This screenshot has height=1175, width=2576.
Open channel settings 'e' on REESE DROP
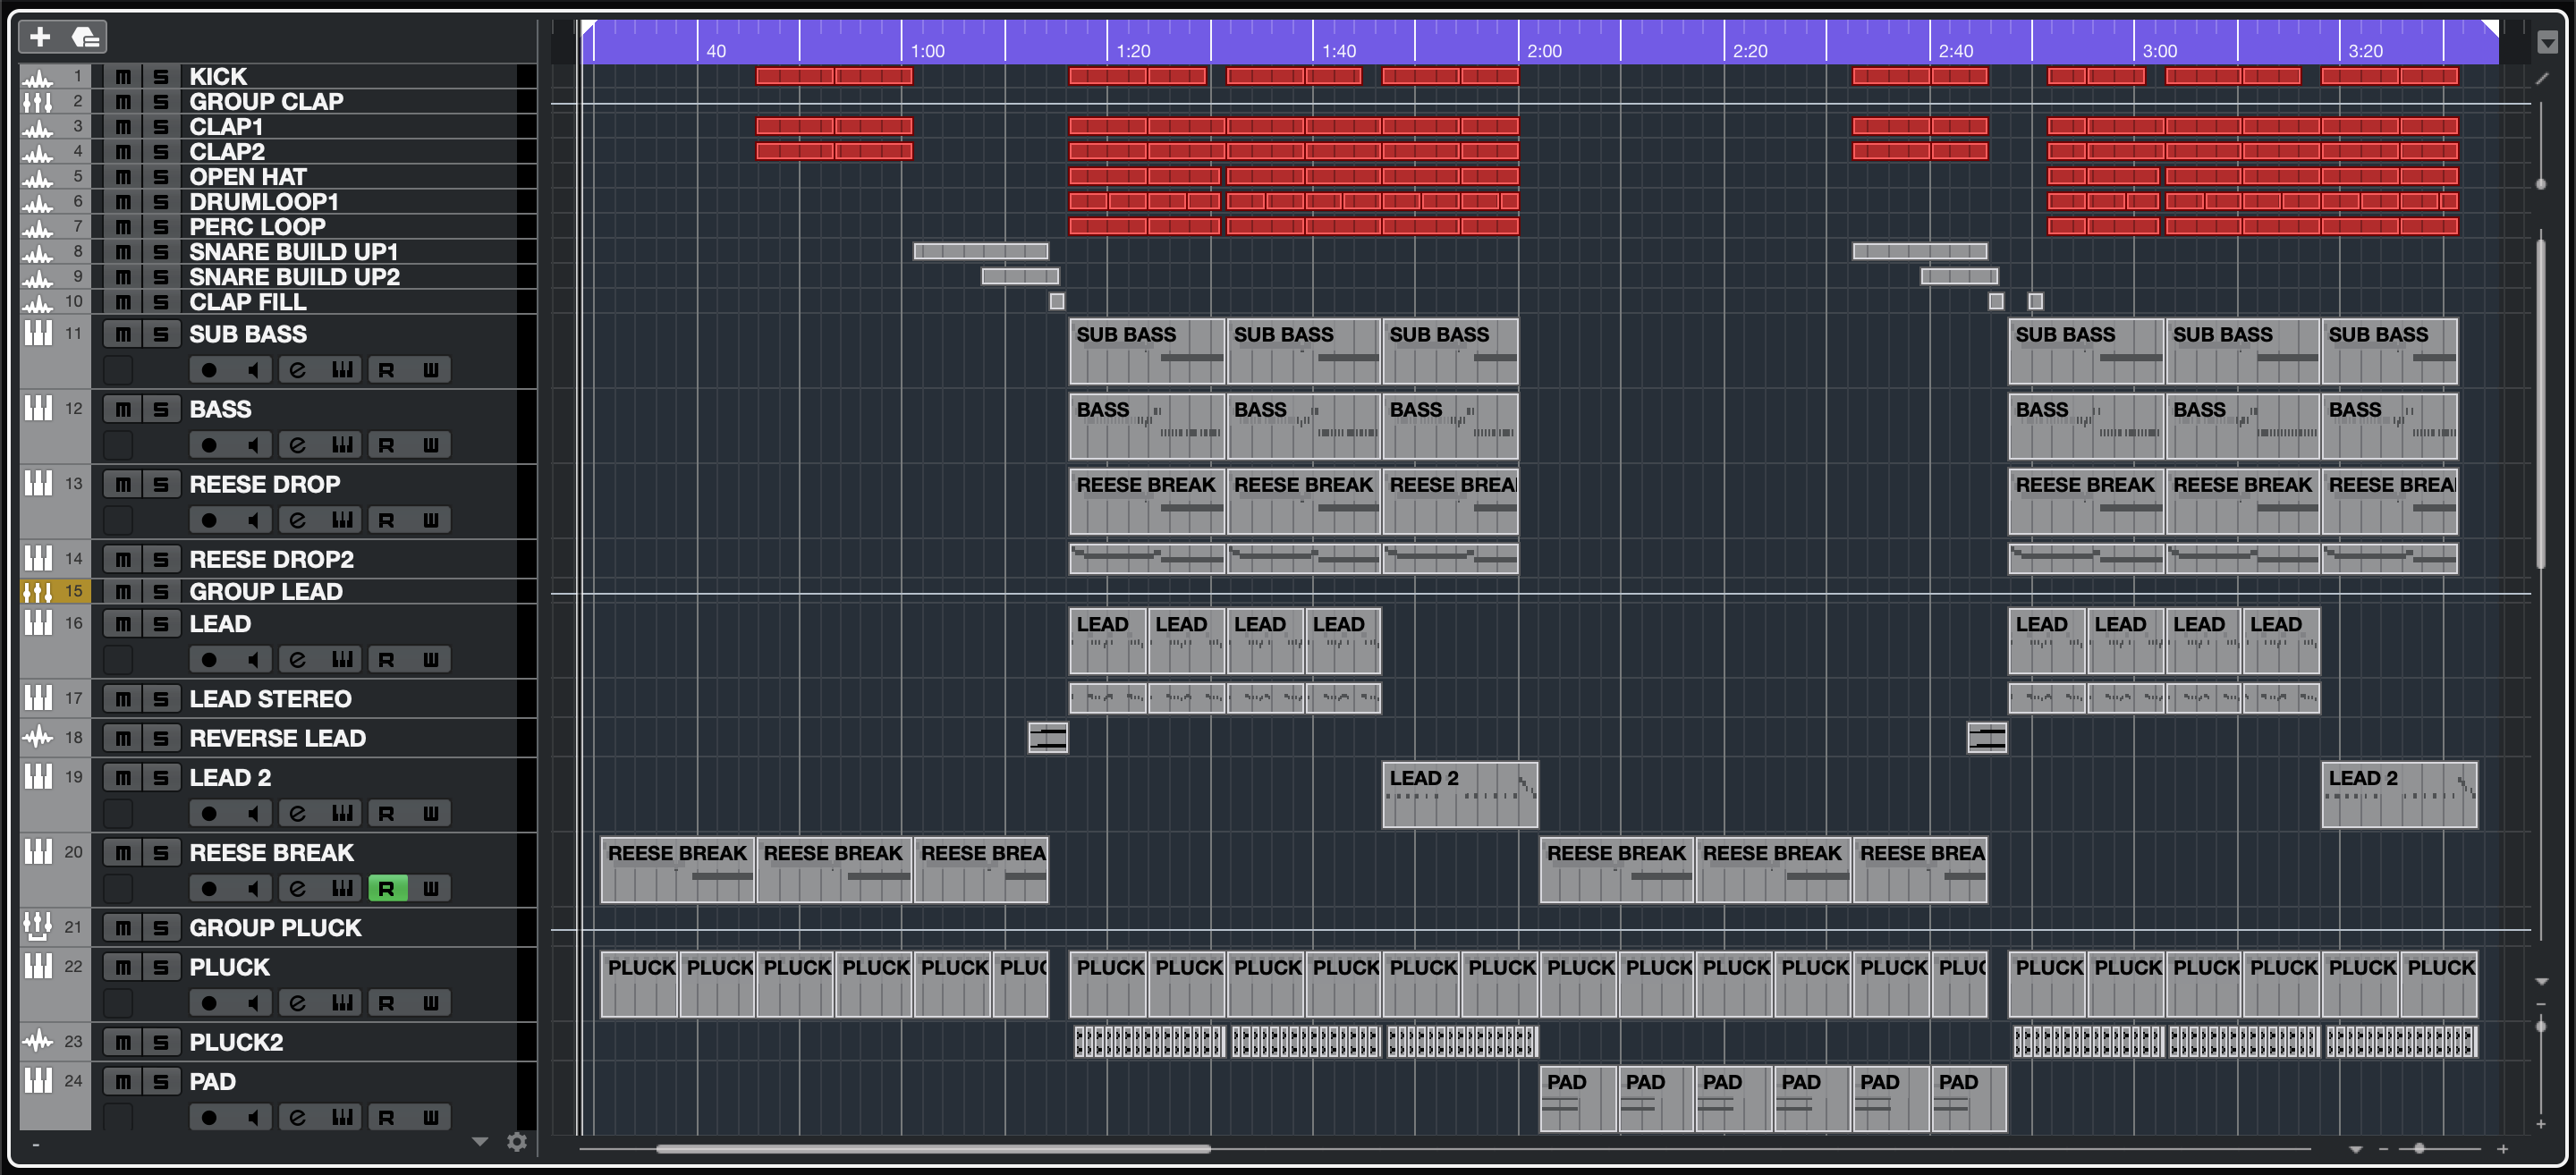pyautogui.click(x=297, y=520)
